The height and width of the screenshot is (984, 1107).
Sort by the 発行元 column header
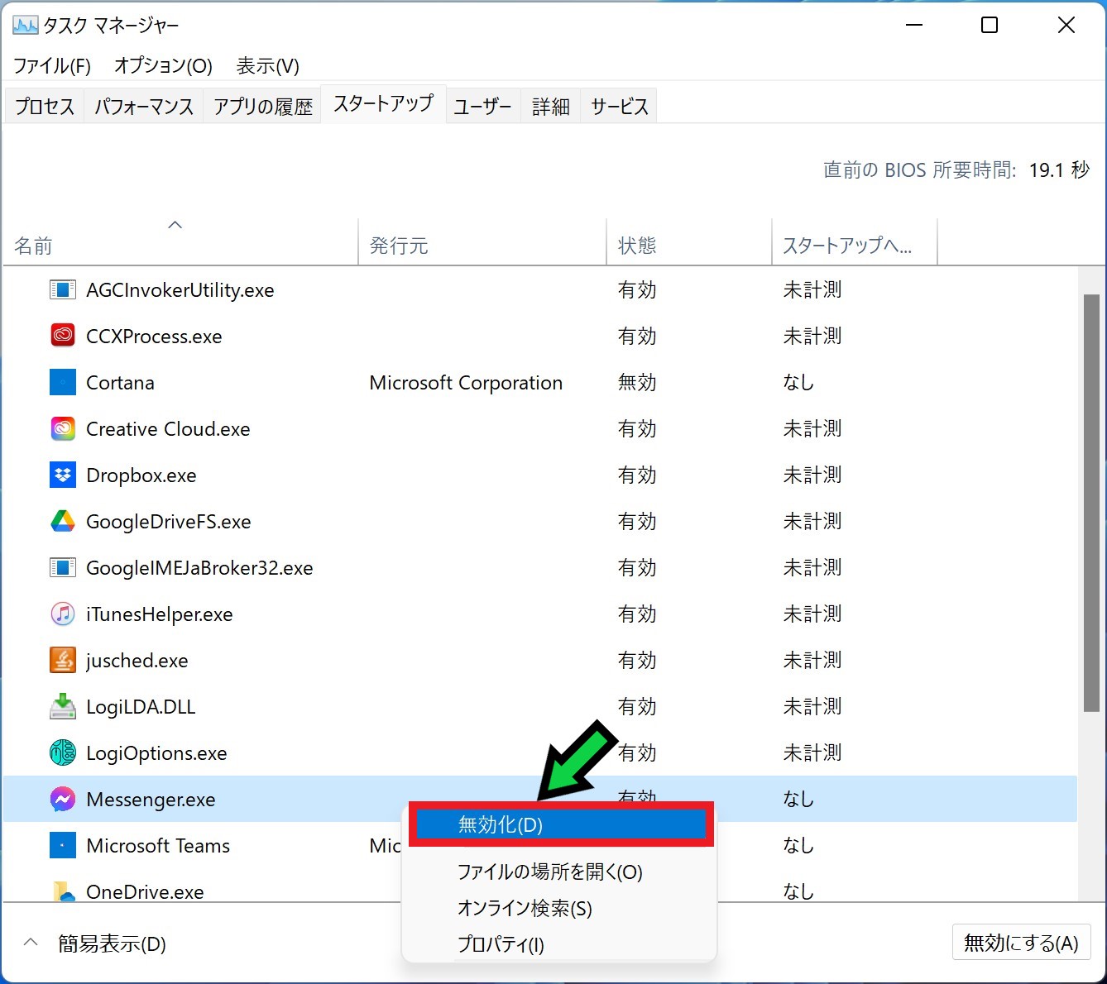point(482,241)
